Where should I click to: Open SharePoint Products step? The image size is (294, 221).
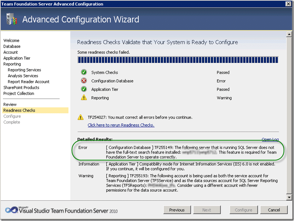coord(21,87)
